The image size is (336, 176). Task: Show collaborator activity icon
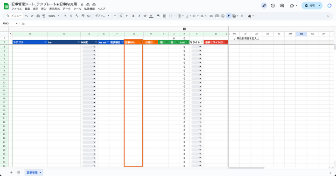[264, 6]
